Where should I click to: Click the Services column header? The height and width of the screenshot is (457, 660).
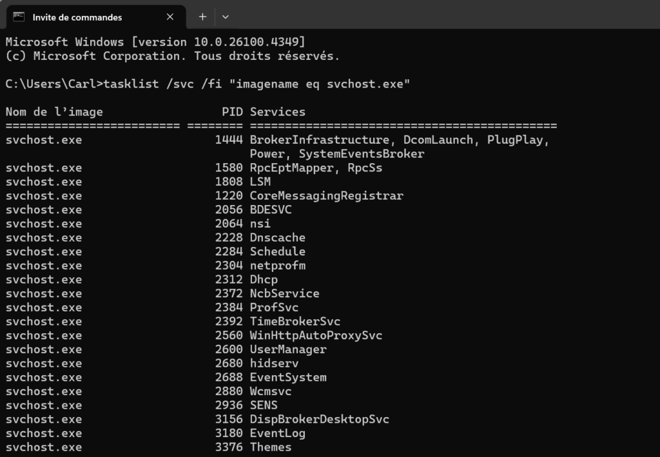278,112
